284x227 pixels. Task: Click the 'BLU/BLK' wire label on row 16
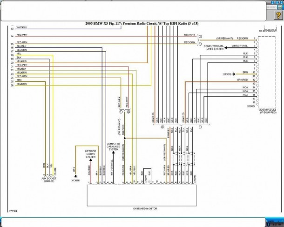(x=21, y=46)
